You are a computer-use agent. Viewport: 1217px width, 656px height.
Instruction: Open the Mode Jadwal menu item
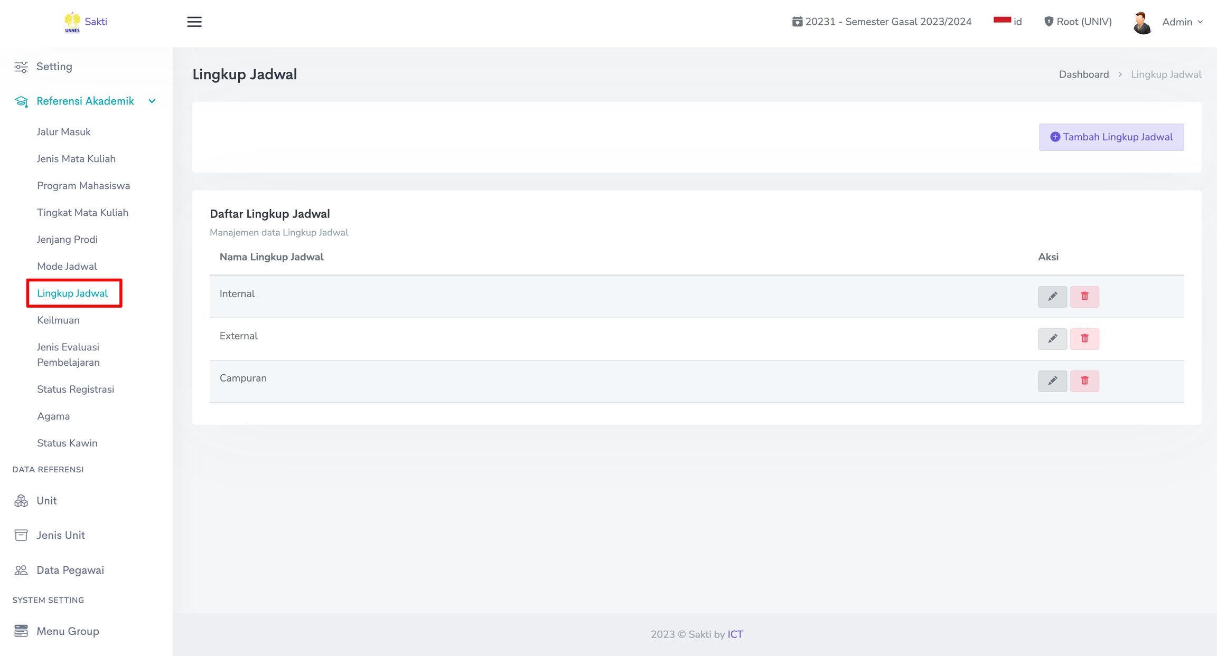[67, 267]
